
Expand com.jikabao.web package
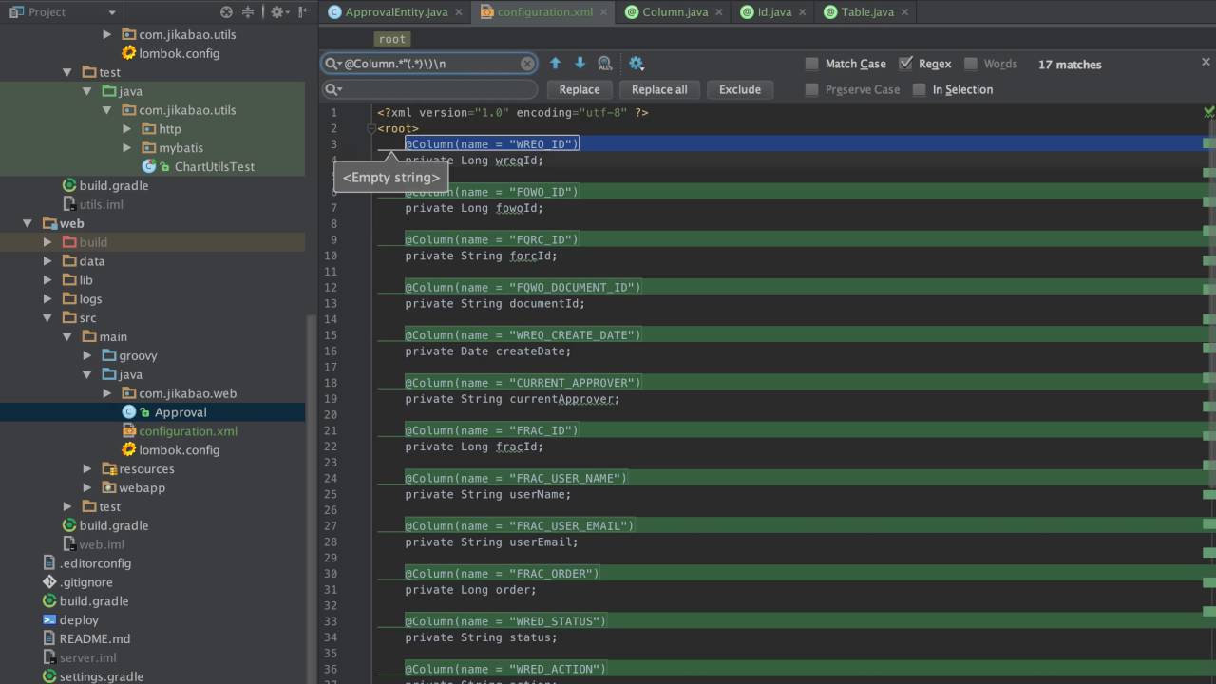[x=107, y=393]
